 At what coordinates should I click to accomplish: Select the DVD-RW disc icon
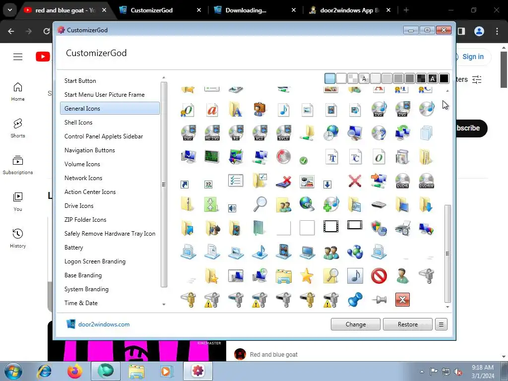426,181
